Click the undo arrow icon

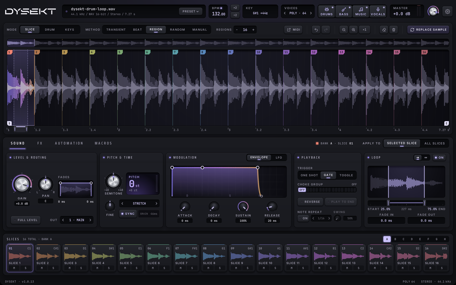pyautogui.click(x=316, y=30)
